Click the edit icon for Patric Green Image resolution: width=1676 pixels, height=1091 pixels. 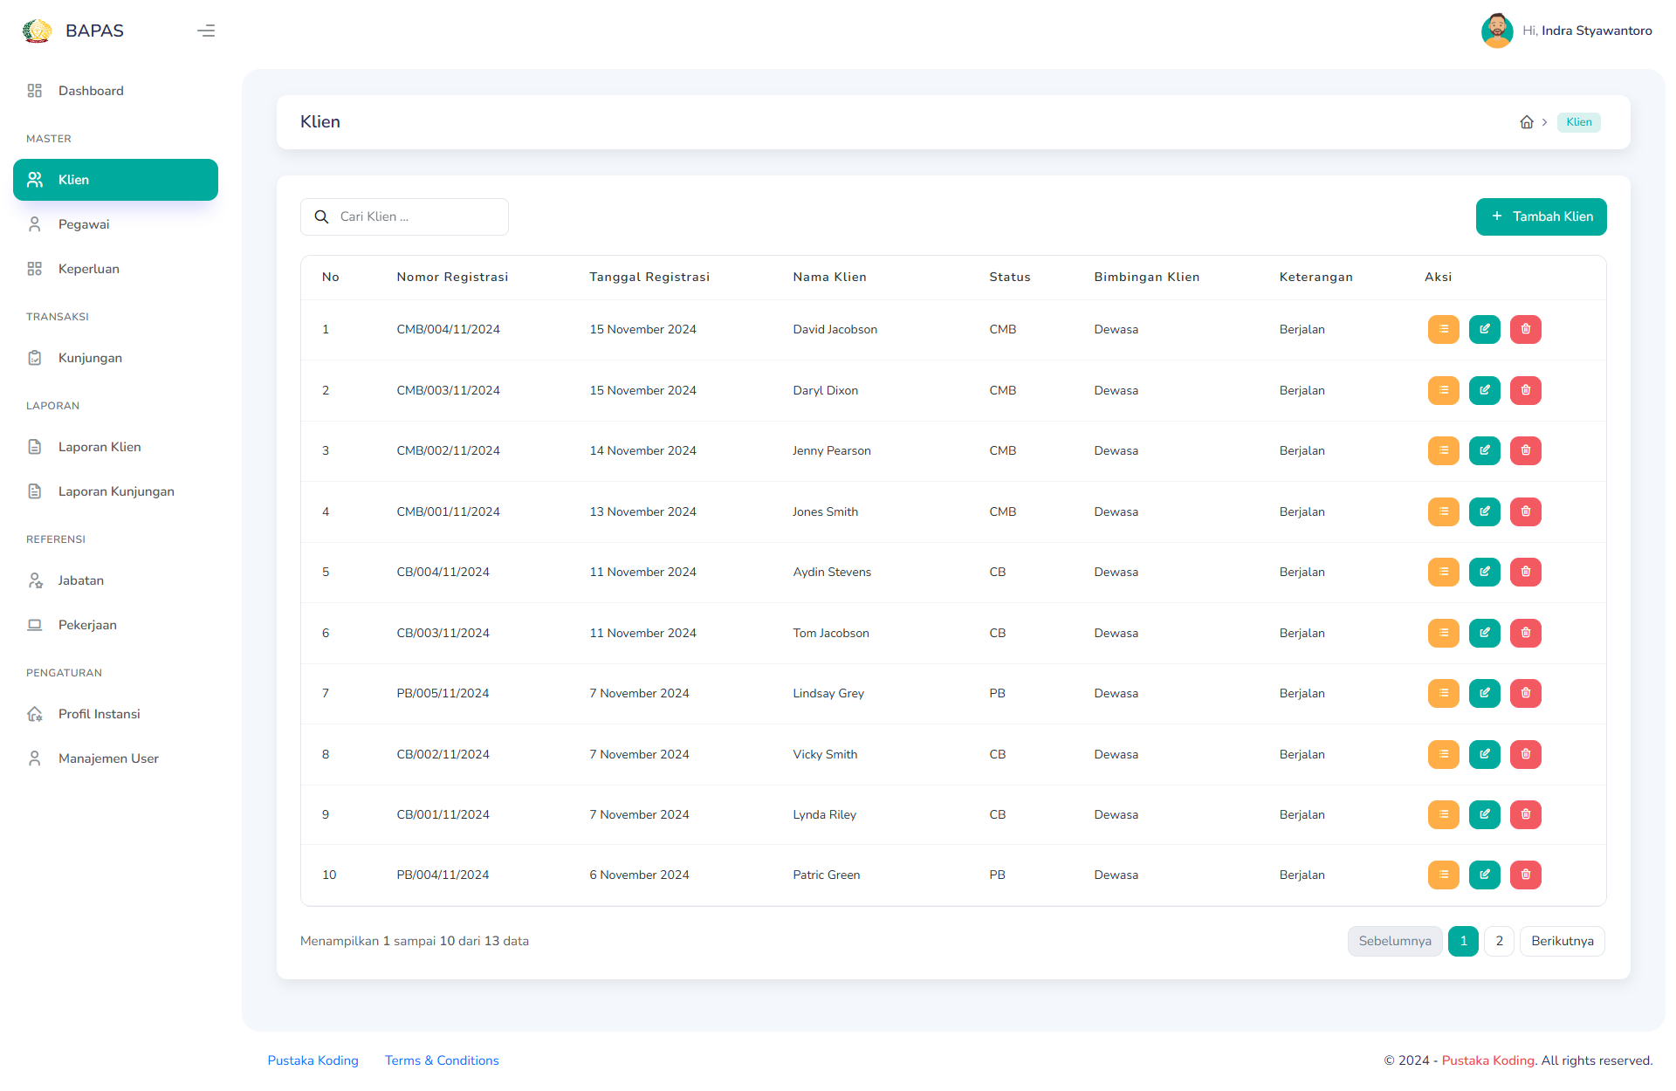(x=1484, y=875)
